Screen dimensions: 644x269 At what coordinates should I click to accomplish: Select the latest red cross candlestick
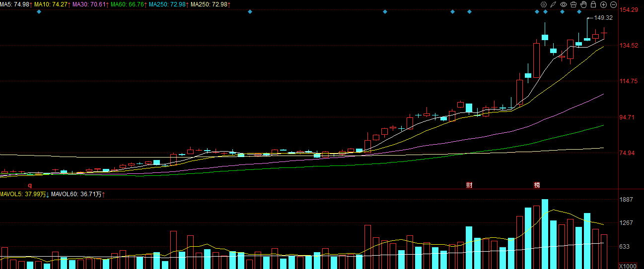point(604,33)
